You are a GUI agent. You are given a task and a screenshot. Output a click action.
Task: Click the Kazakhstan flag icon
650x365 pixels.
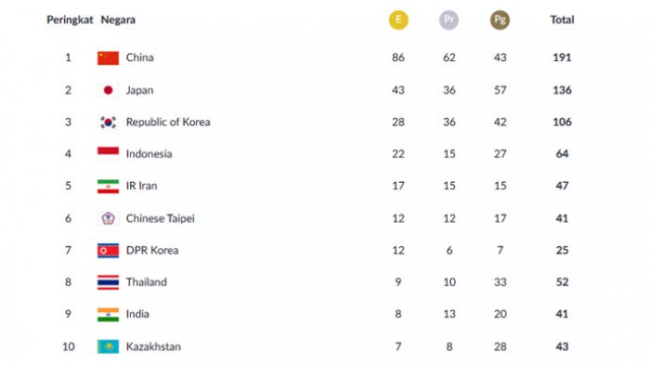click(x=109, y=346)
